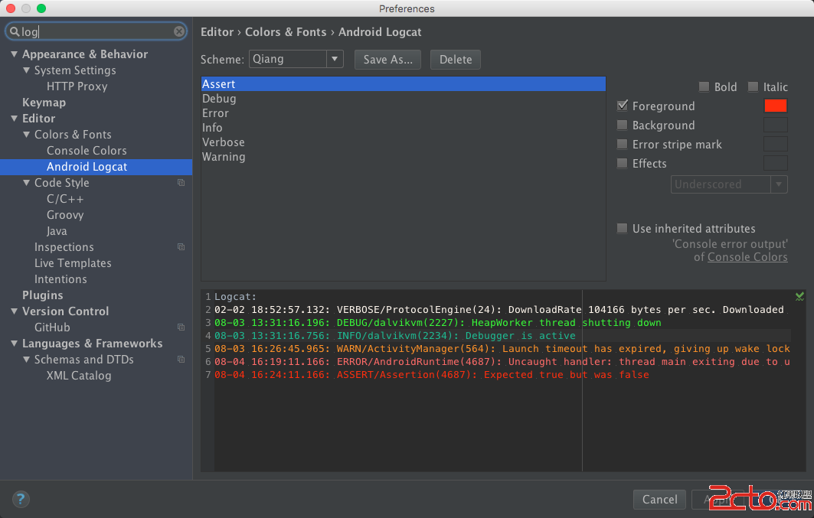Collapse the Code Style tree node

(27, 183)
